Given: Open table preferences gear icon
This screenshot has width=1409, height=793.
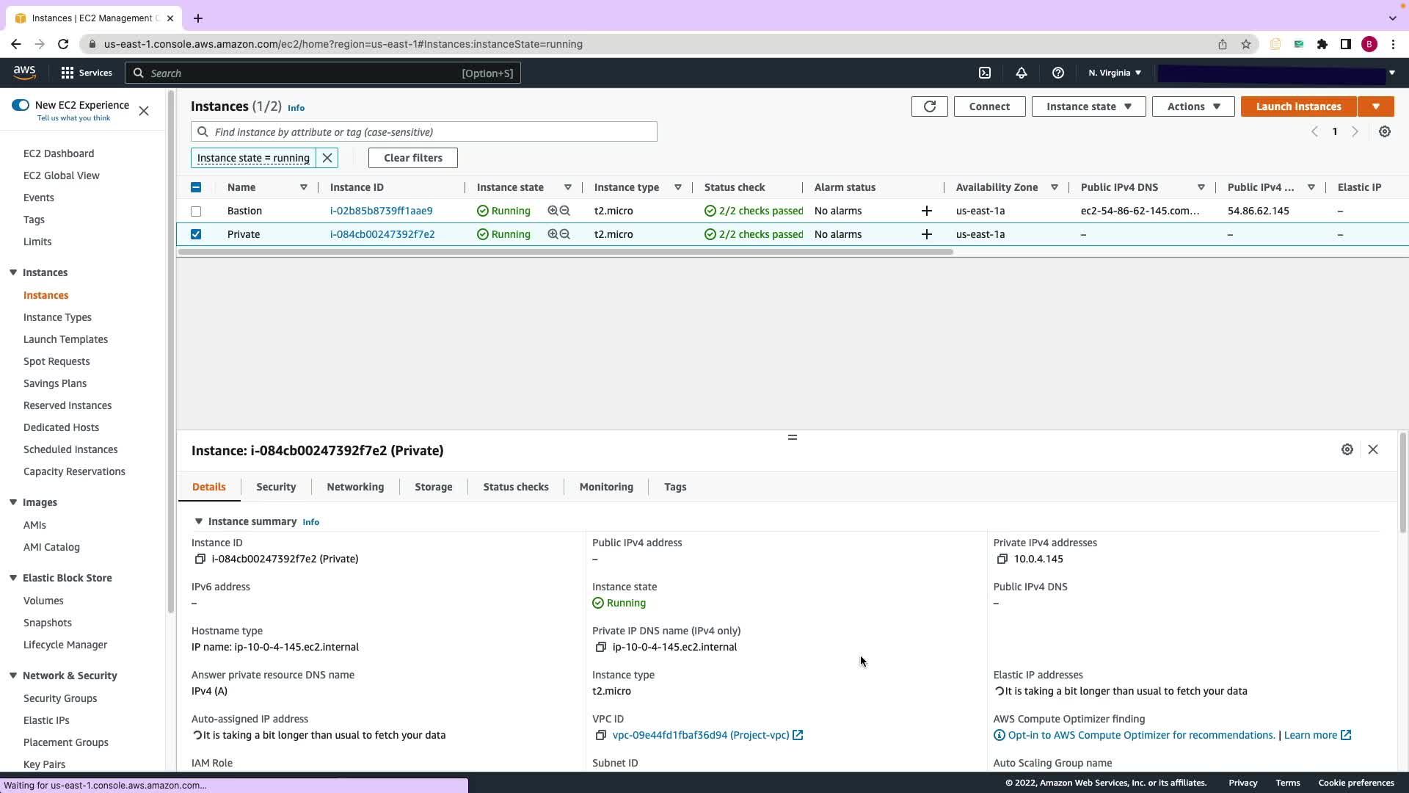Looking at the screenshot, I should point(1384,131).
